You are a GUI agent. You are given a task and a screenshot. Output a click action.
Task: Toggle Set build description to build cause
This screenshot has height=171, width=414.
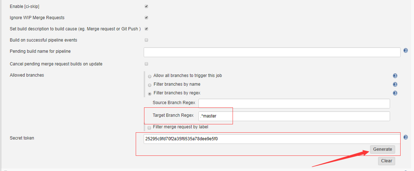click(146, 29)
